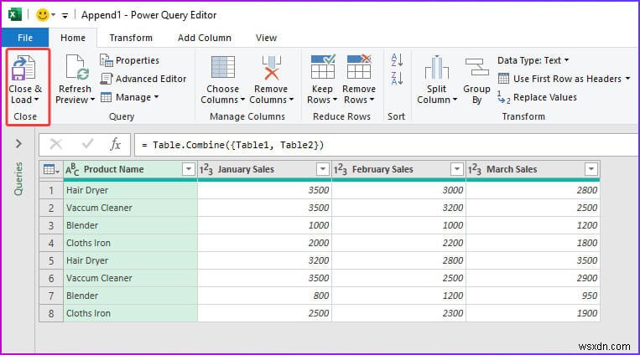Select the February Sales column header
Viewport: 640px width, 355px height.
398,169
